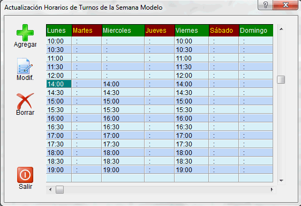This screenshot has height=206, width=301.
Task: Select the 15:30 cell under Lunes
Action: tap(59, 110)
